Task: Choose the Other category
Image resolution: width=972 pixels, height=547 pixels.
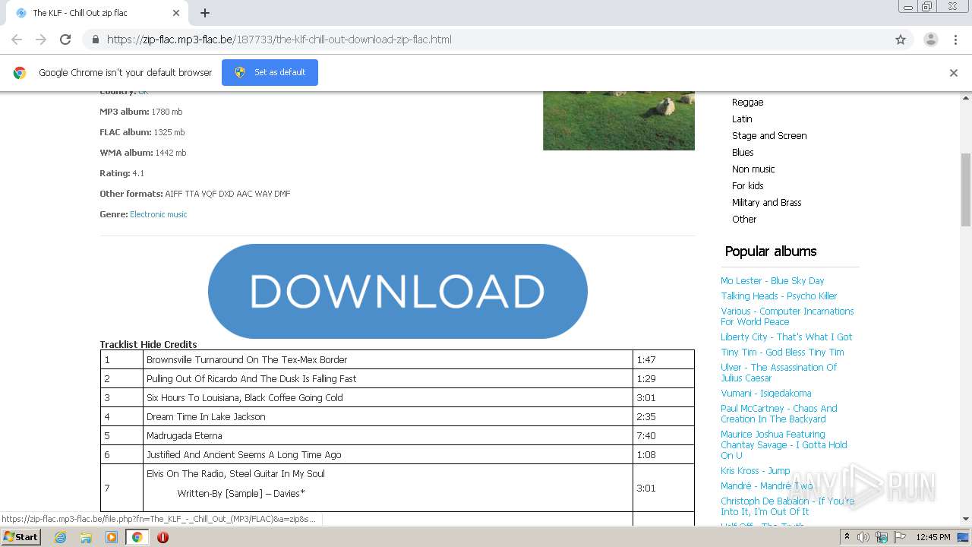Action: (744, 219)
